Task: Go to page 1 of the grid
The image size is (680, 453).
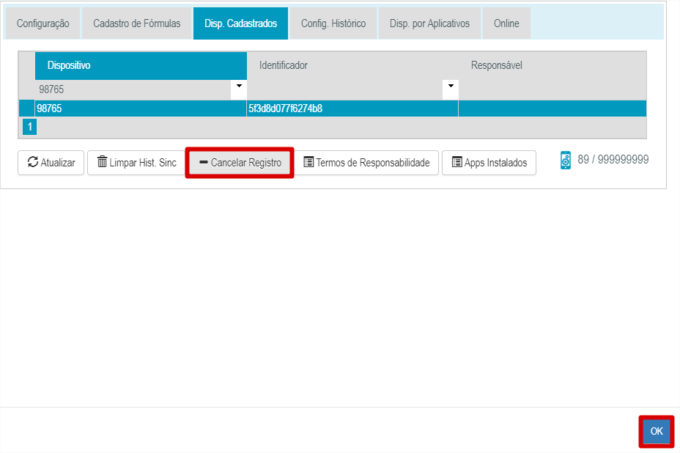Action: coord(29,127)
